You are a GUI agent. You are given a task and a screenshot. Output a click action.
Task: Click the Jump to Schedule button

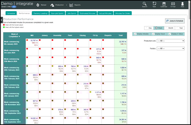(x=175, y=21)
